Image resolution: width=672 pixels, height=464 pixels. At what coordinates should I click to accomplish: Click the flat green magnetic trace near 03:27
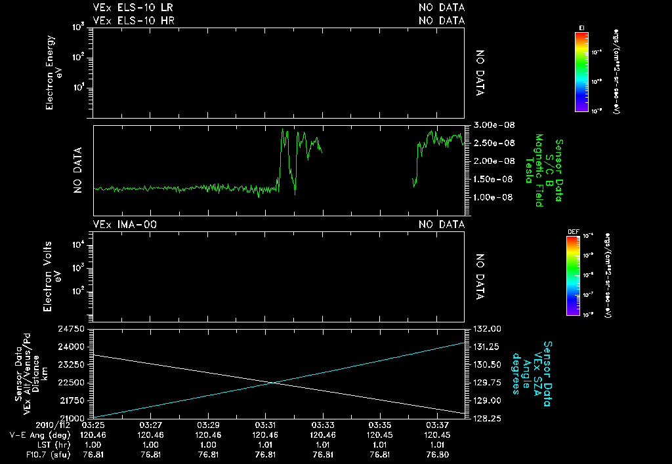tap(150, 188)
